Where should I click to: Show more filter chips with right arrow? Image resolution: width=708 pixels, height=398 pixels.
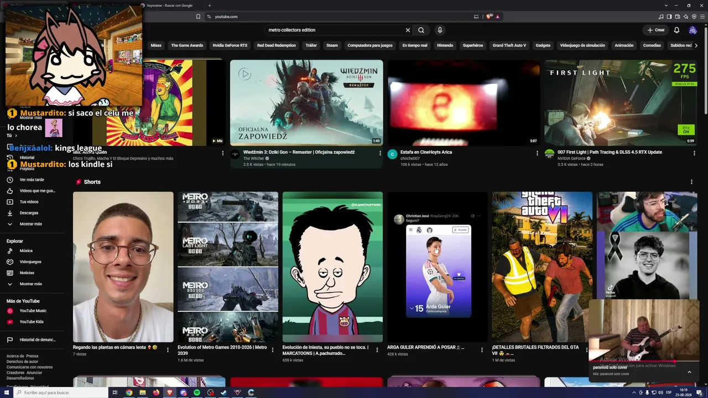pyautogui.click(x=696, y=45)
